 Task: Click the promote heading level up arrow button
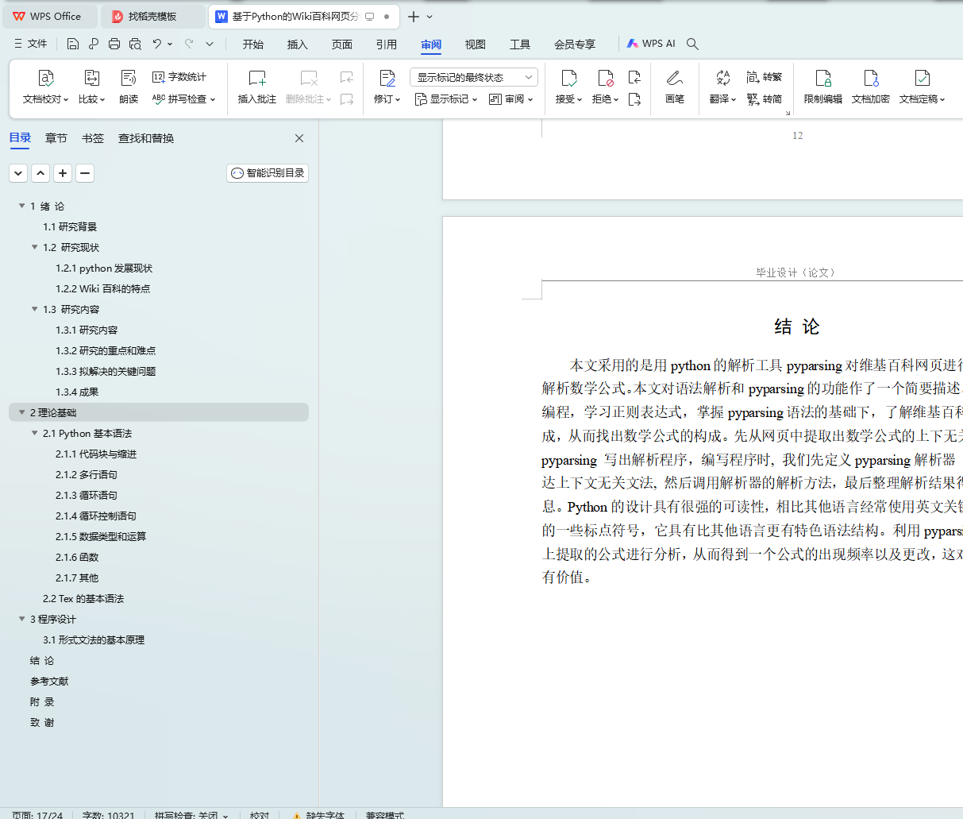pyautogui.click(x=40, y=173)
